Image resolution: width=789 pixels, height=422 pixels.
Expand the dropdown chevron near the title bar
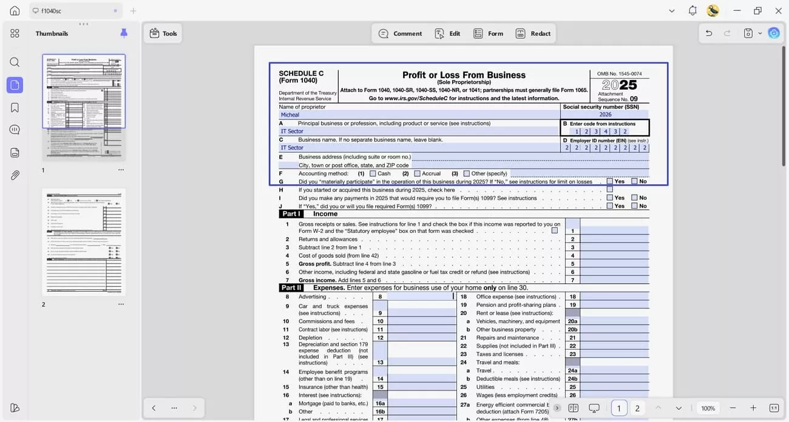tap(671, 11)
